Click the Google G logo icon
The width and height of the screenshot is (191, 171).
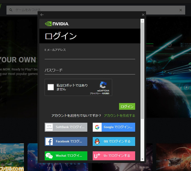97,127
